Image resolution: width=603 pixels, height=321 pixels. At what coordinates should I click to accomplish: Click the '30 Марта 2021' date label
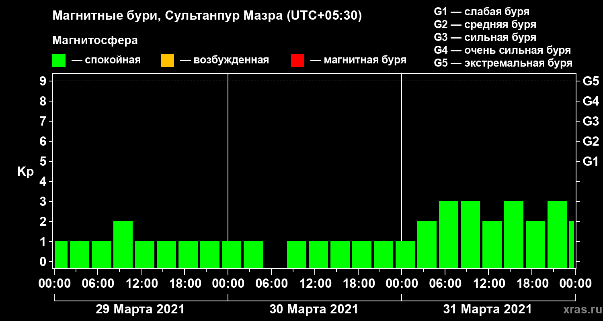click(314, 309)
